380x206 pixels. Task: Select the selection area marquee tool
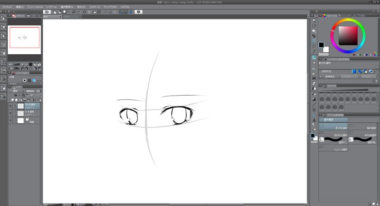point(314,41)
